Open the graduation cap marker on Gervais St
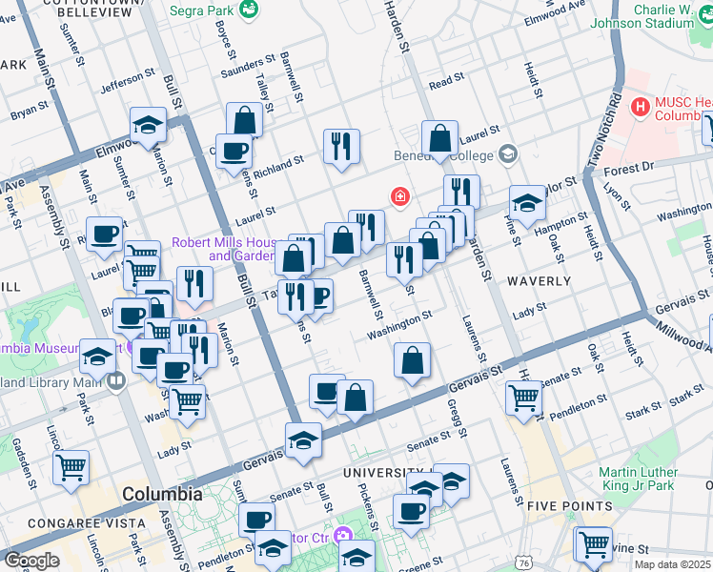The height and width of the screenshot is (572, 713). [x=304, y=441]
